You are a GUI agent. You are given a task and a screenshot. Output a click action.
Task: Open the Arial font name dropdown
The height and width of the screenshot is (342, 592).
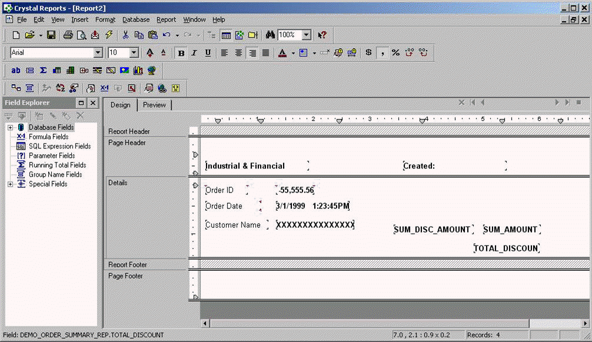(98, 53)
